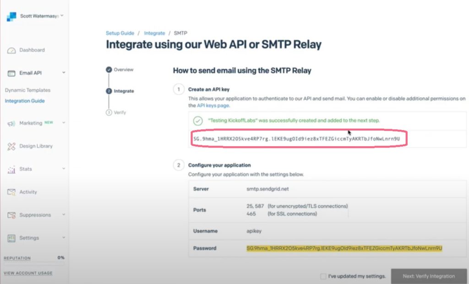Open Design Library
The image size is (469, 284).
pos(36,146)
